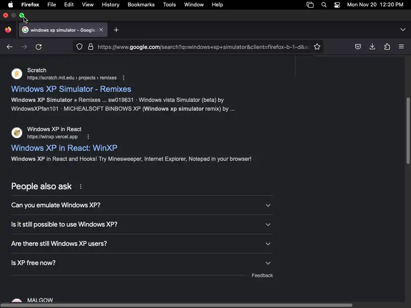The width and height of the screenshot is (411, 308).
Task: Open the Downloads panel icon
Action: 372,47
